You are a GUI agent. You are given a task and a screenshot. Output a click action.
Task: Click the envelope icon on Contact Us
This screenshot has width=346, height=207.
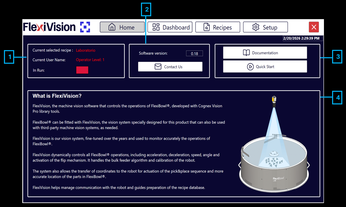[158, 67]
